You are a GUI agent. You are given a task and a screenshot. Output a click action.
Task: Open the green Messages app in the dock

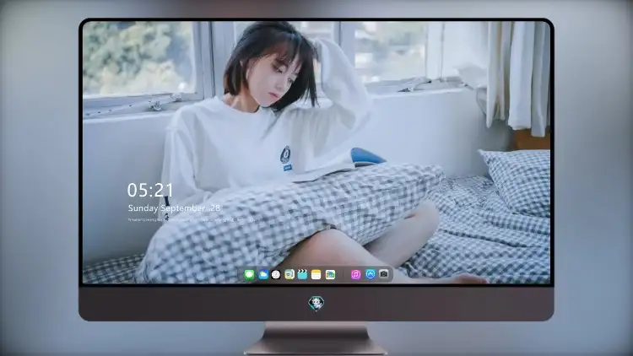[250, 274]
